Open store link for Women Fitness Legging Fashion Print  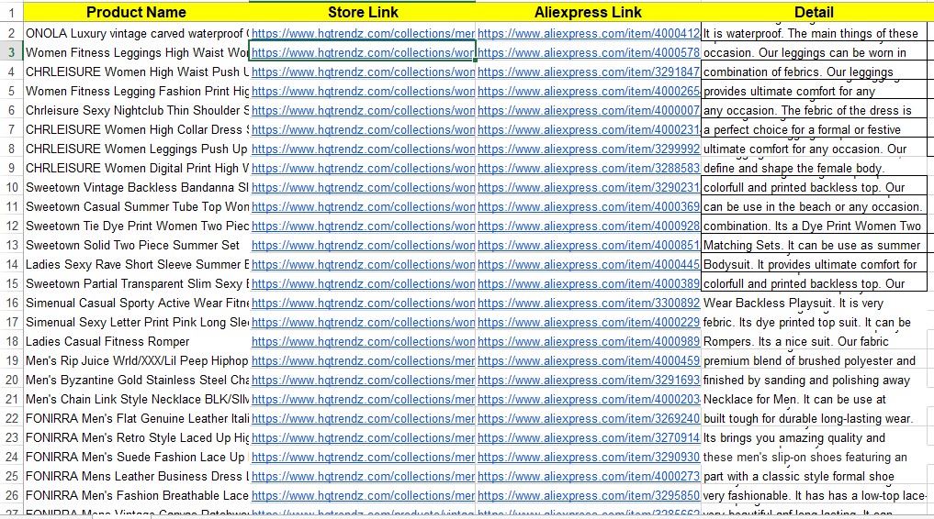click(x=363, y=91)
